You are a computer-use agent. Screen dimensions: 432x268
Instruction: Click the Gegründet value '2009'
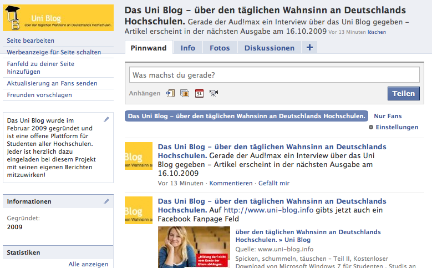coord(14,227)
